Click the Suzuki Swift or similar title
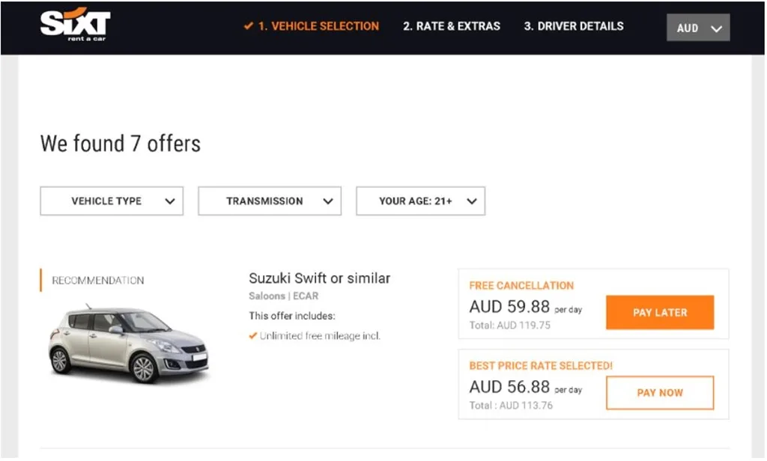 (x=319, y=278)
